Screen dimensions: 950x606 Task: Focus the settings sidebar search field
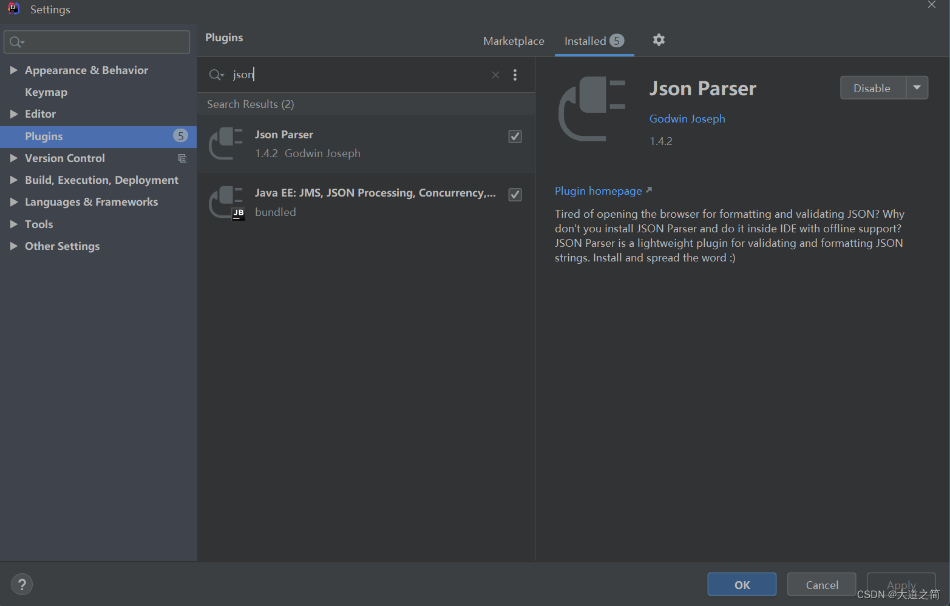[x=97, y=42]
